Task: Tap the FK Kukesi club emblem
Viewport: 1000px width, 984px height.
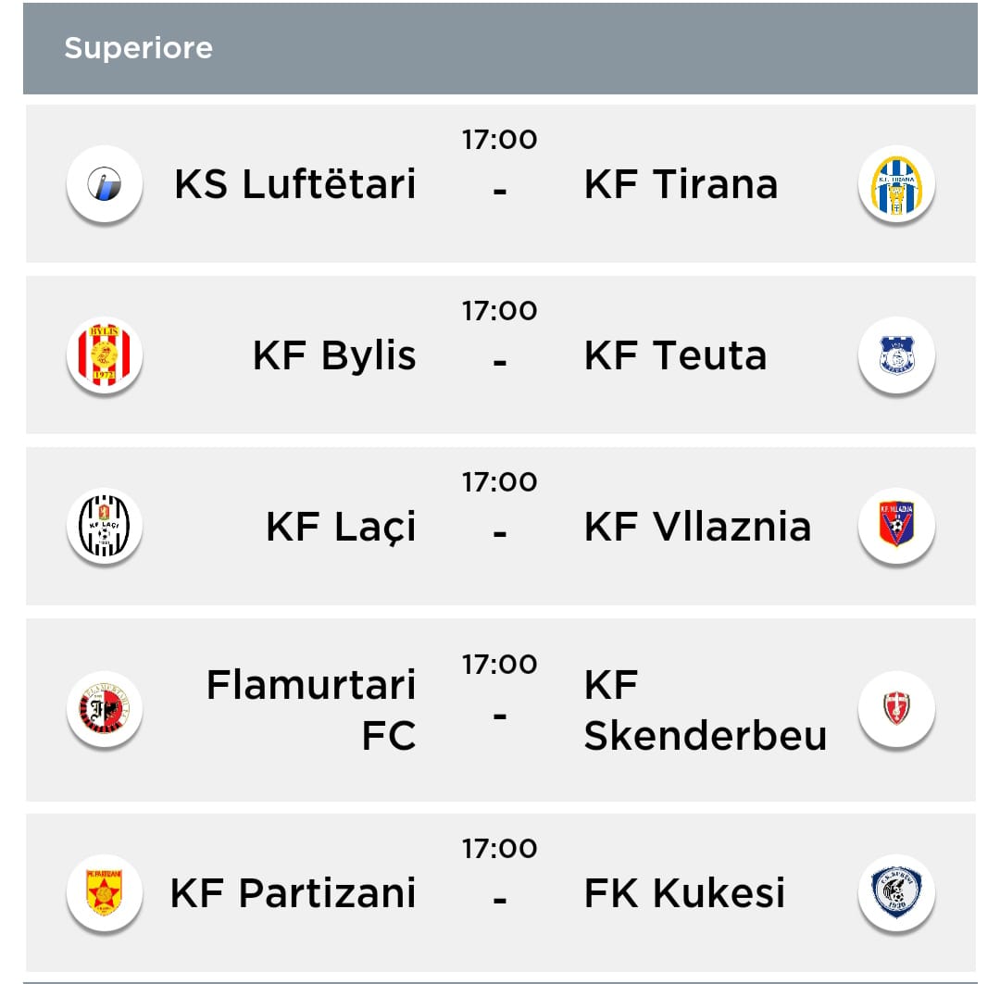Action: click(x=896, y=892)
